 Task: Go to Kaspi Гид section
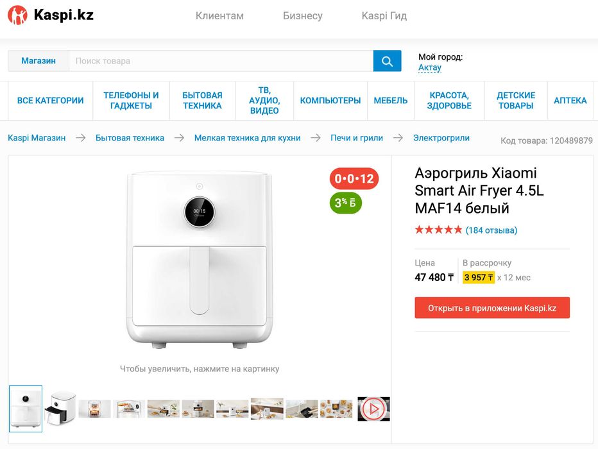point(384,16)
